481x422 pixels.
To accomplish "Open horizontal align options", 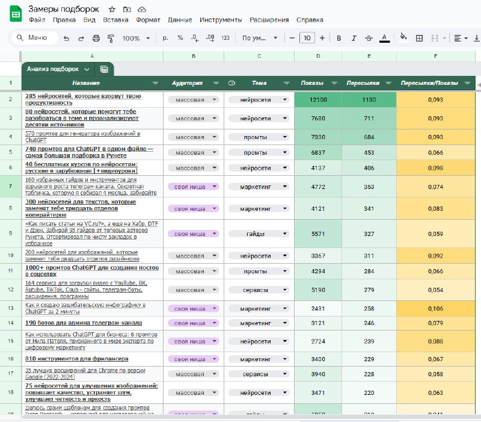I will (461, 38).
